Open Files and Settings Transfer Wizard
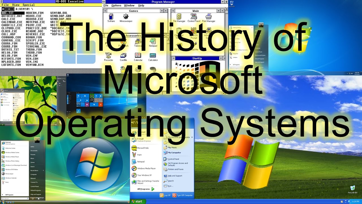Screen dimensions: 362x204 click(x=145, y=182)
